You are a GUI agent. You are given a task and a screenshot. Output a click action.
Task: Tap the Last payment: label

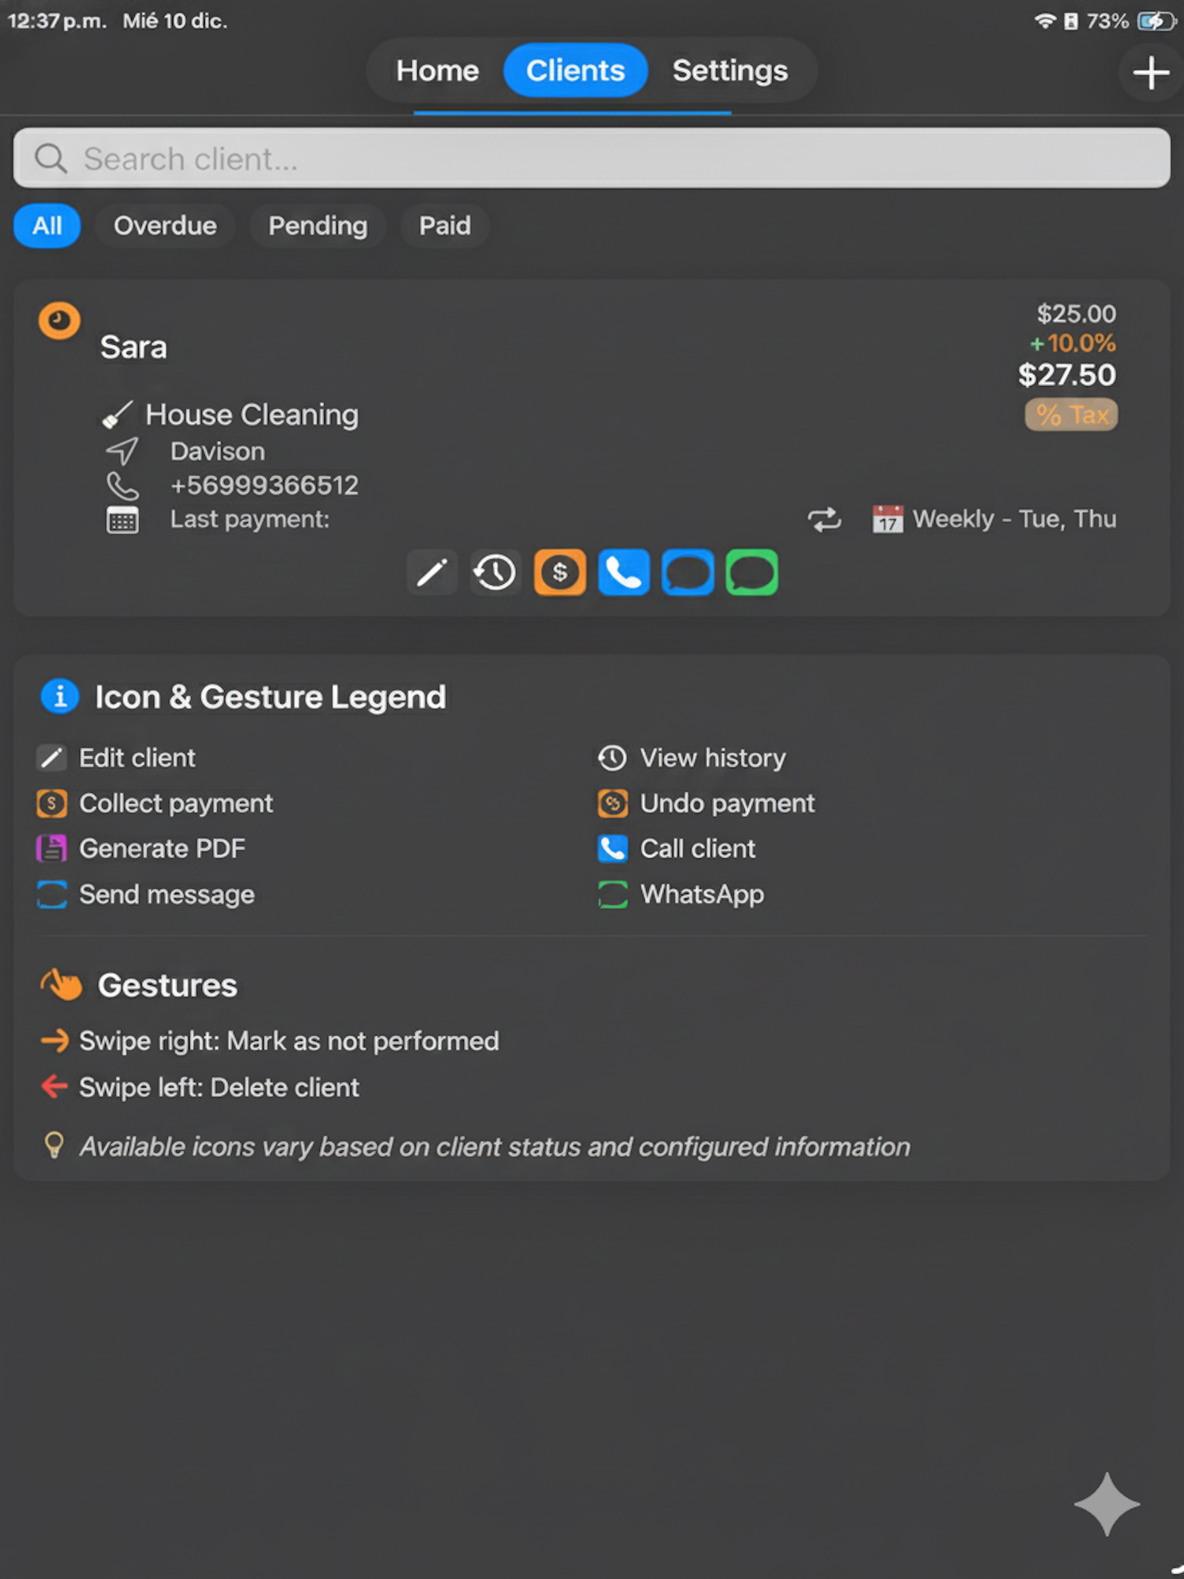pos(250,519)
